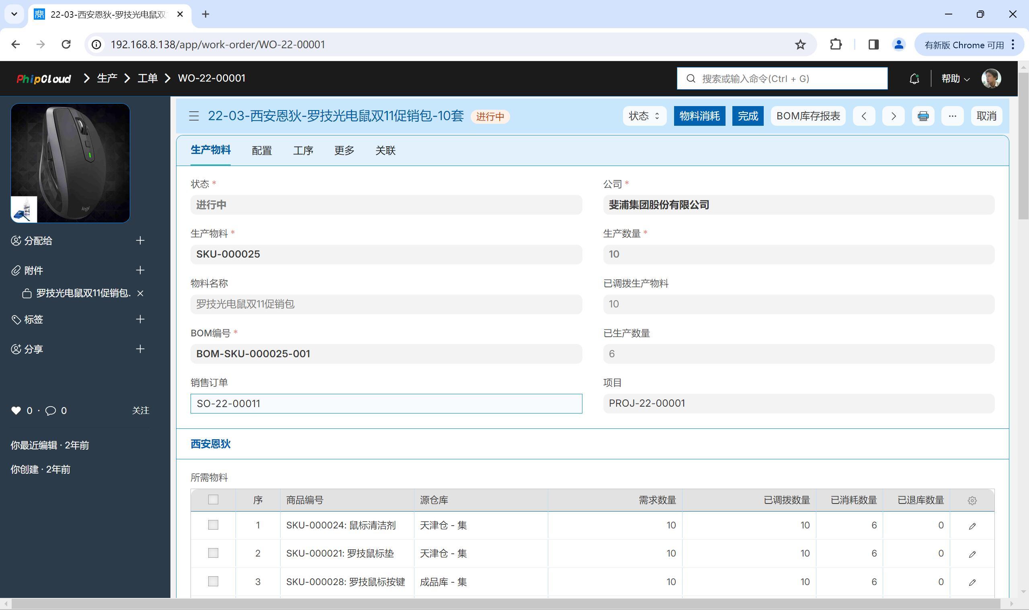Open the notifications bell
Viewport: 1029px width, 610px height.
tap(914, 78)
